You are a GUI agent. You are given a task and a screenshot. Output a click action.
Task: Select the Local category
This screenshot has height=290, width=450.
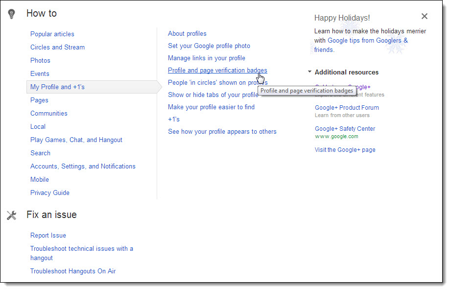click(38, 126)
